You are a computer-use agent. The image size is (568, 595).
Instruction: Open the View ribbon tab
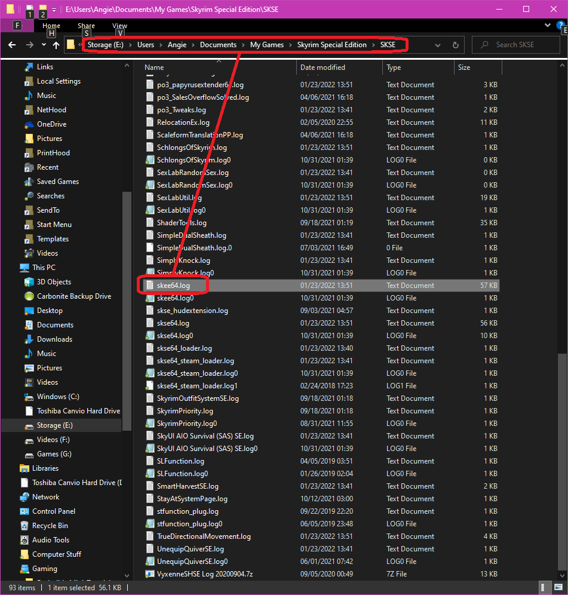119,26
